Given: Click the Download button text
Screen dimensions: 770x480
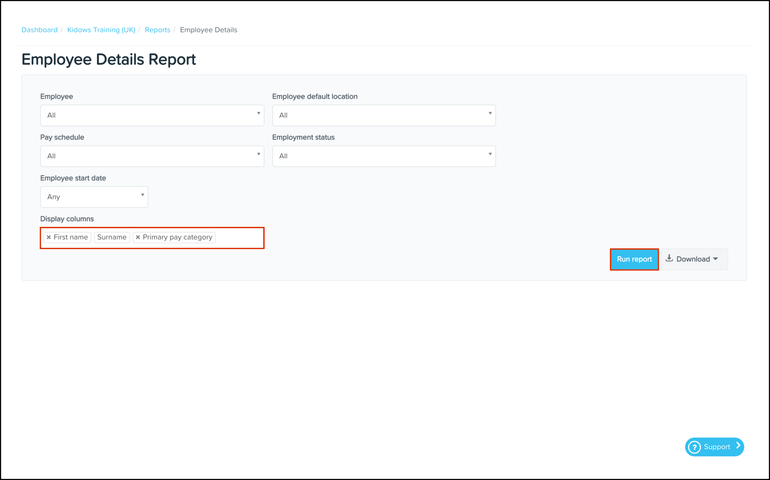Looking at the screenshot, I should (693, 259).
